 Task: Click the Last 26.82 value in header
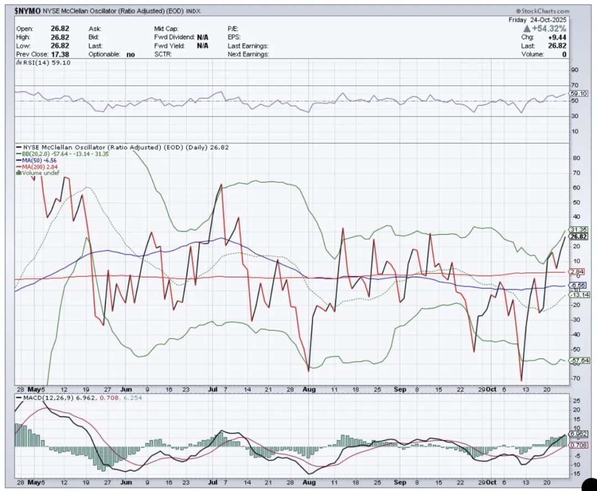click(x=557, y=46)
